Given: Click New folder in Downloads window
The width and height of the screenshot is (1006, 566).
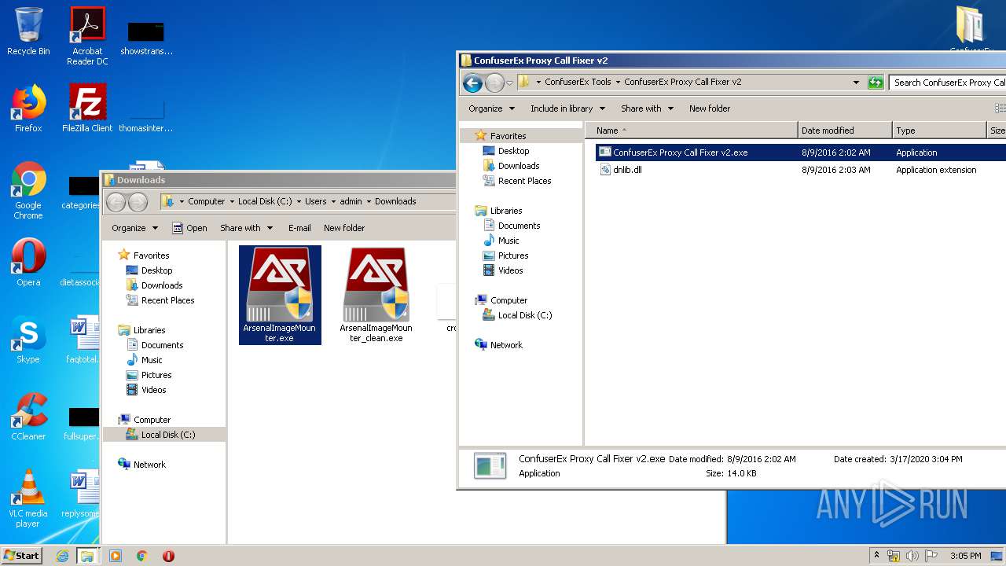Looking at the screenshot, I should pyautogui.click(x=344, y=228).
